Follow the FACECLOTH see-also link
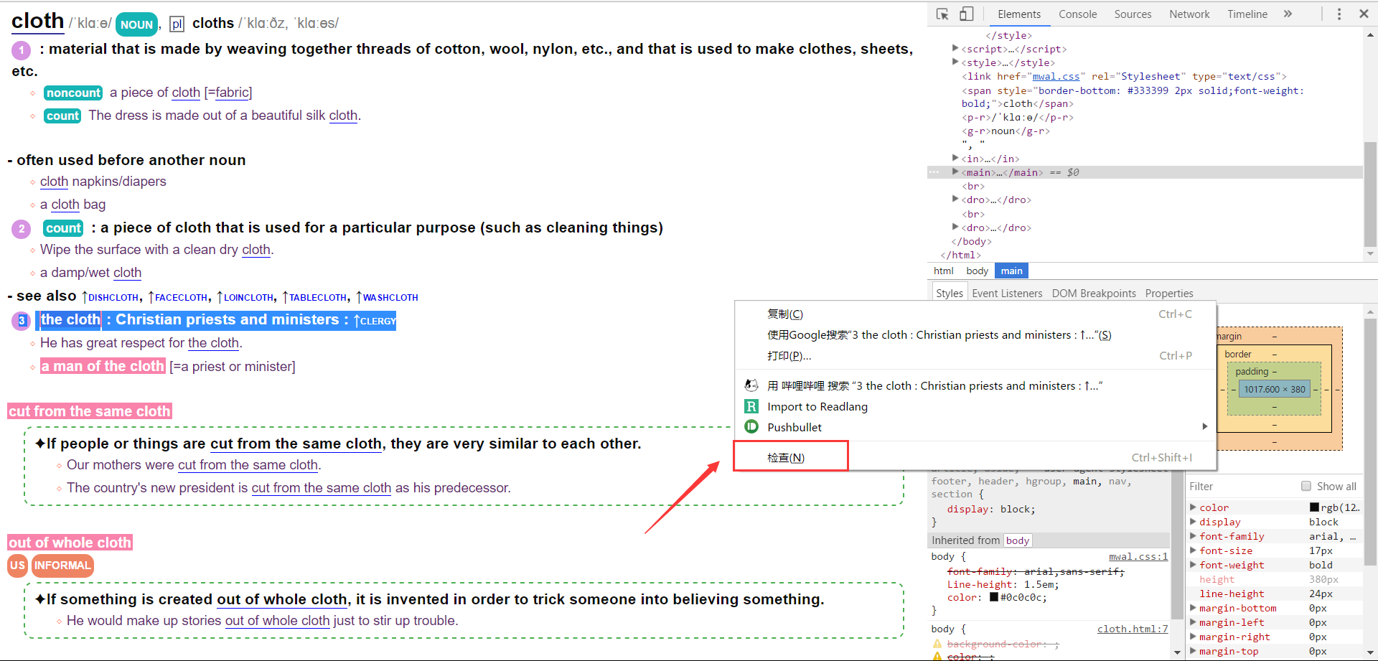1378x661 pixels. [177, 297]
